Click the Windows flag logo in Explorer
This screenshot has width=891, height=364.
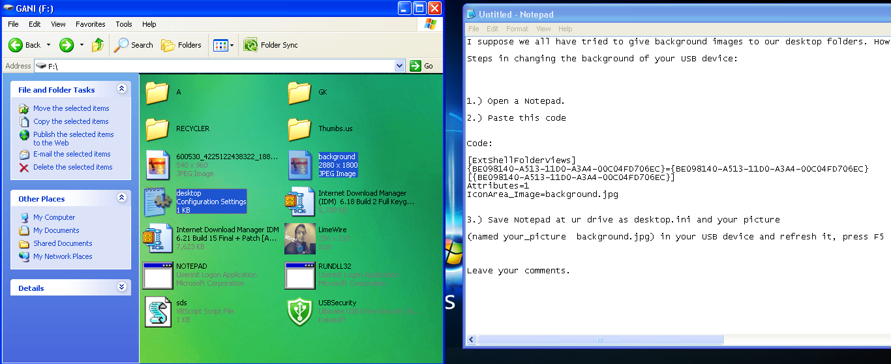430,24
